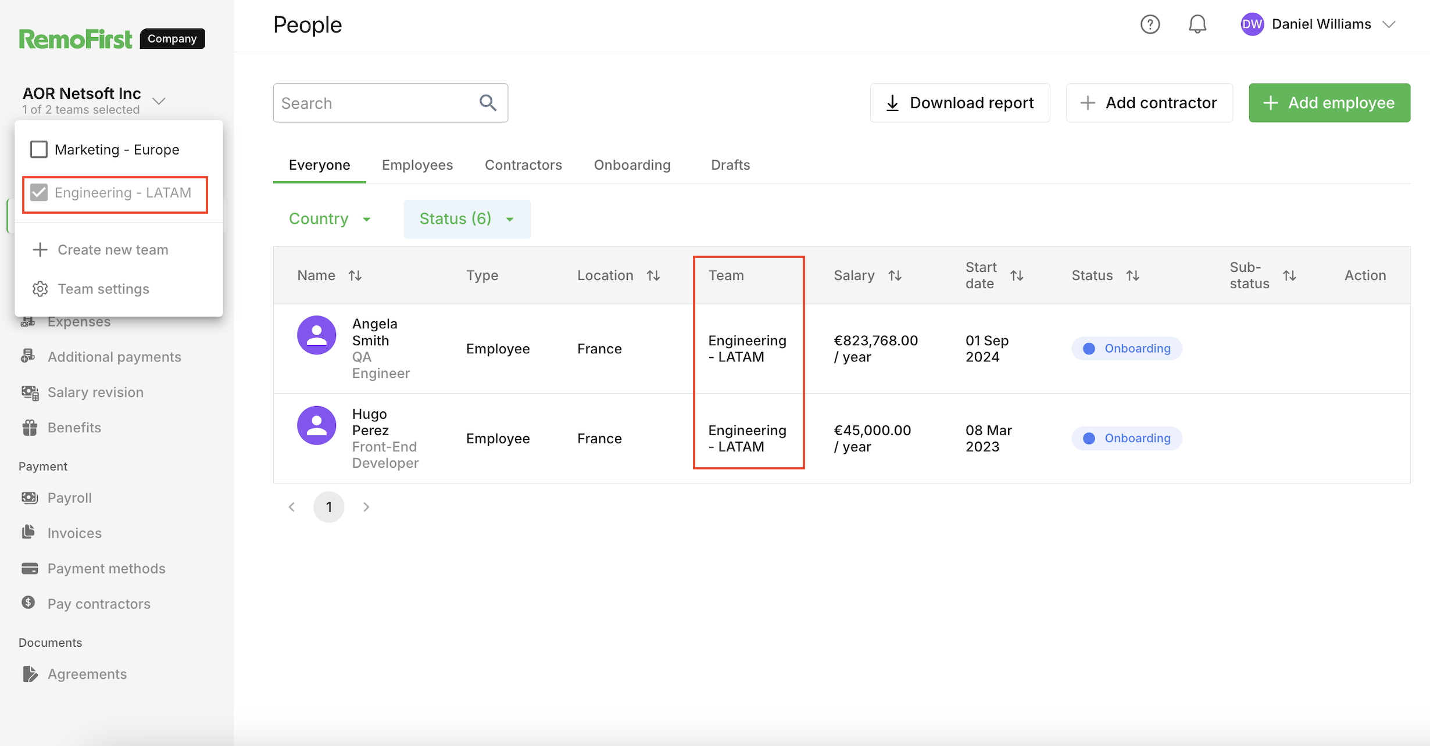Sort the table by Location
1430x746 pixels.
(x=653, y=275)
